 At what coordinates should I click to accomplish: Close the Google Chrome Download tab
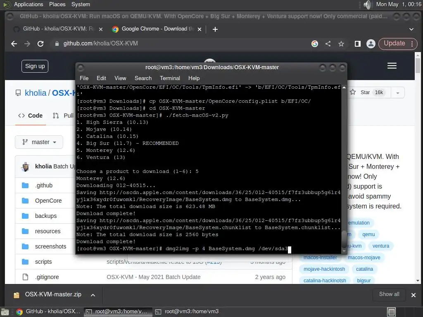pyautogui.click(x=200, y=29)
